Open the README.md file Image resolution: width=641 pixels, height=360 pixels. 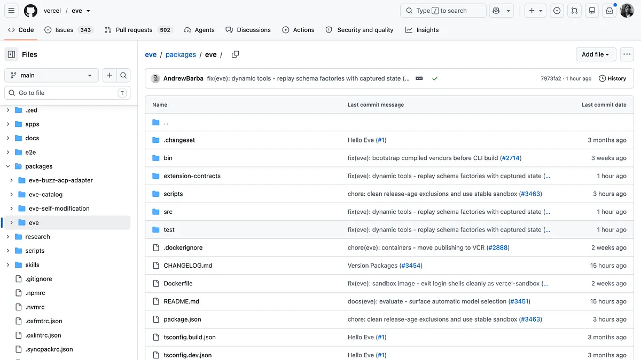181,301
